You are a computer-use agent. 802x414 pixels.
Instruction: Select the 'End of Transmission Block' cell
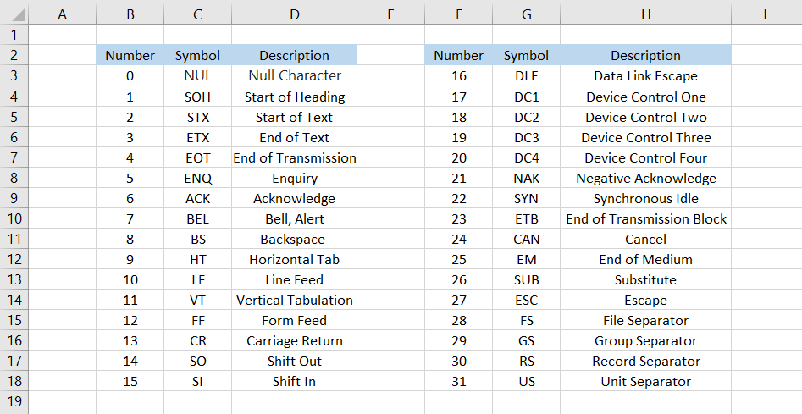645,218
